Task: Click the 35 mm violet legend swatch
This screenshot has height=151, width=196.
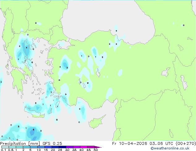Action: (x=77, y=147)
